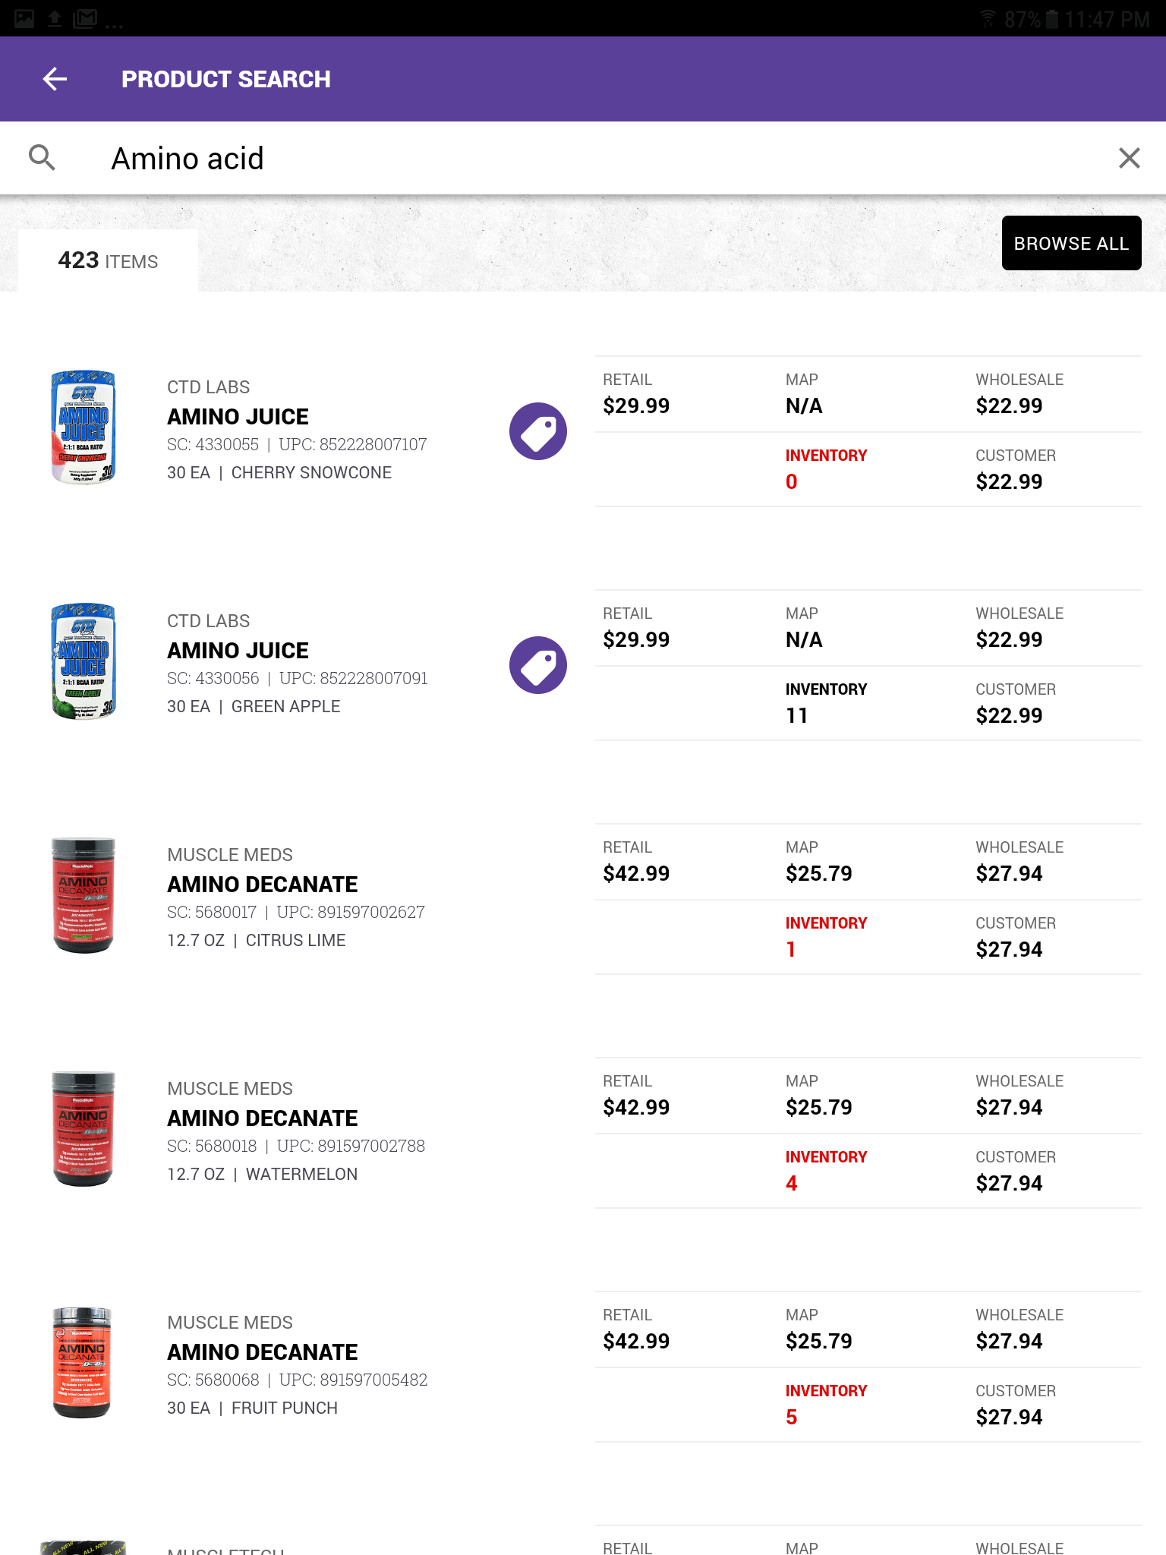Click the search magnifier icon
Screen dimensions: 1166x1555
43,157
